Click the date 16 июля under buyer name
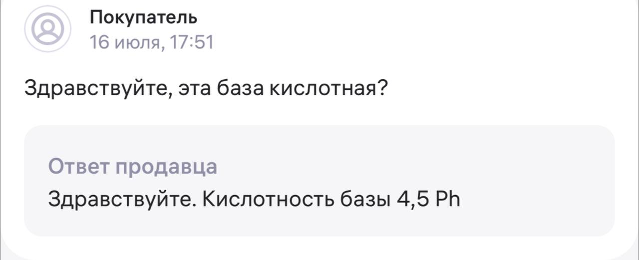The height and width of the screenshot is (260, 639). click(126, 44)
